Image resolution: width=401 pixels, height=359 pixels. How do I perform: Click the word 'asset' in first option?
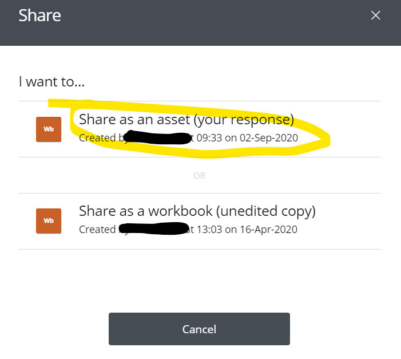(x=173, y=120)
